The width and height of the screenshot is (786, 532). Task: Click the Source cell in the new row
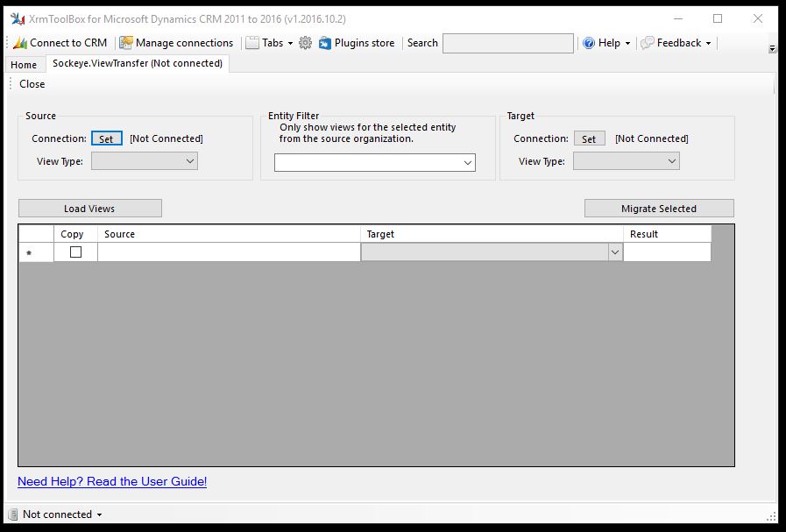click(x=229, y=252)
